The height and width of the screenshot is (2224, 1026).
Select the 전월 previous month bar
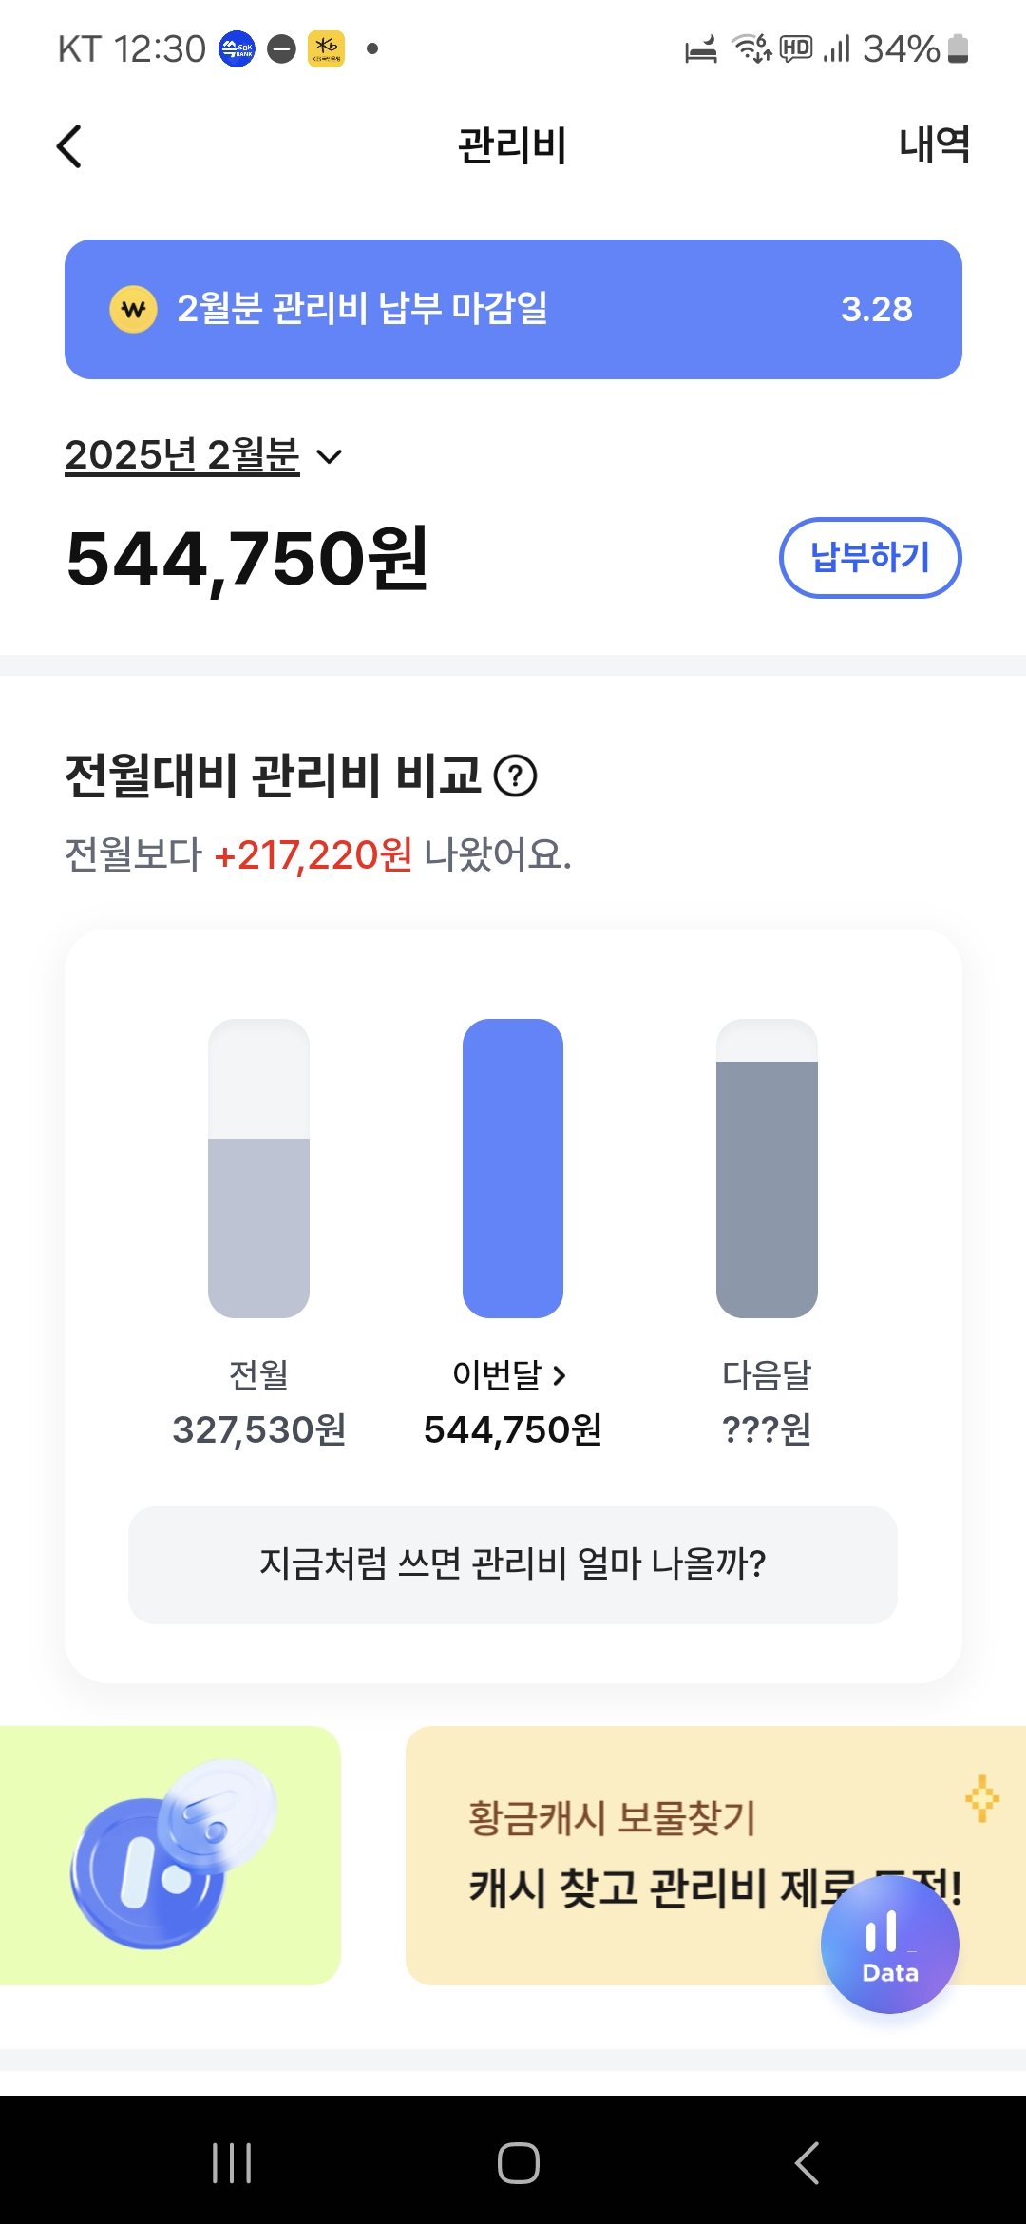[x=258, y=1169]
